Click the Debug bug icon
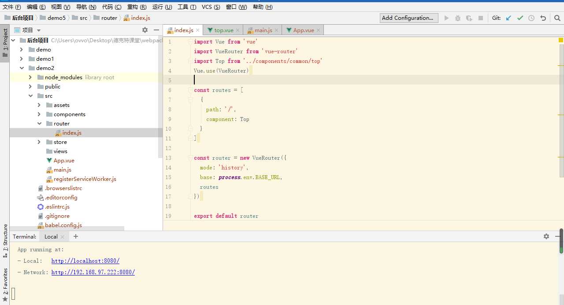564x305 pixels. [x=458, y=18]
